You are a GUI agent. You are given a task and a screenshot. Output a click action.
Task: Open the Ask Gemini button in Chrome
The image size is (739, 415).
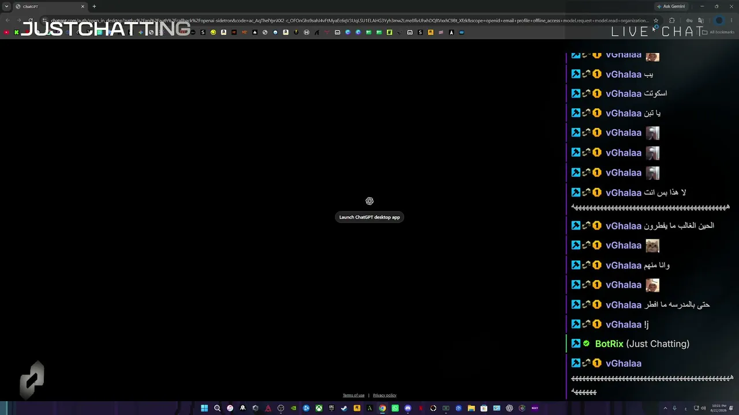pyautogui.click(x=671, y=6)
